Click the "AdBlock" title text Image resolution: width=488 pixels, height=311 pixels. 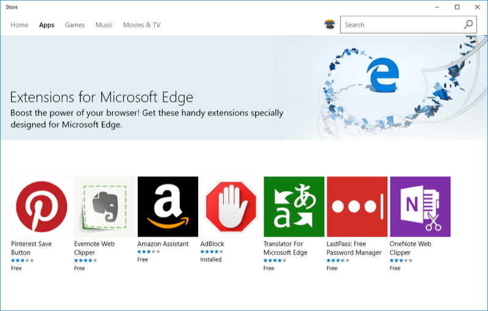click(212, 244)
